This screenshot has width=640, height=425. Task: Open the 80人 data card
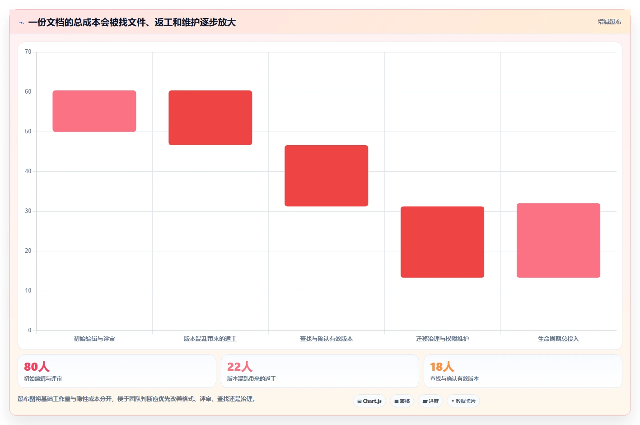(x=117, y=371)
